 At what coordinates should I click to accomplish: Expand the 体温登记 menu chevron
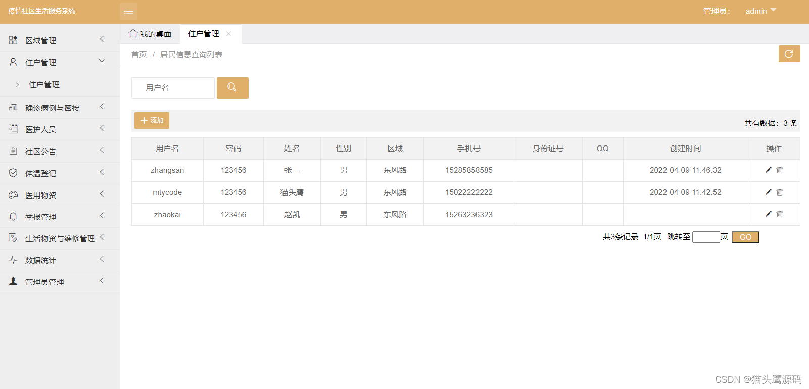(102, 172)
